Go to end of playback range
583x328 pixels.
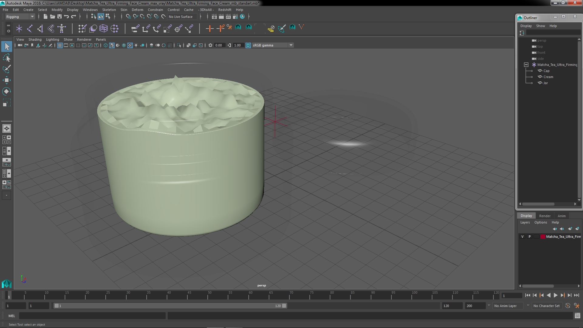[576, 295]
